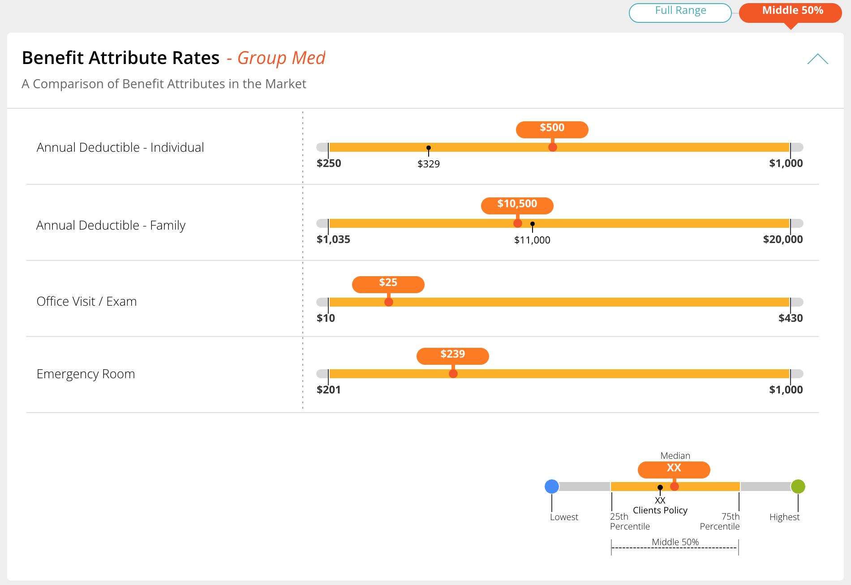Collapse the Benefit Attribute Rates panel
851x585 pixels.
click(817, 59)
